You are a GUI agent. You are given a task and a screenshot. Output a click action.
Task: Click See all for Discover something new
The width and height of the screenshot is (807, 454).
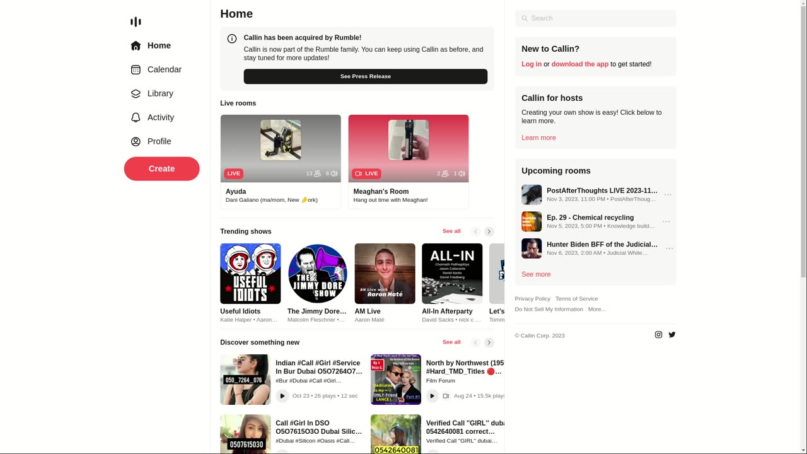click(x=451, y=342)
